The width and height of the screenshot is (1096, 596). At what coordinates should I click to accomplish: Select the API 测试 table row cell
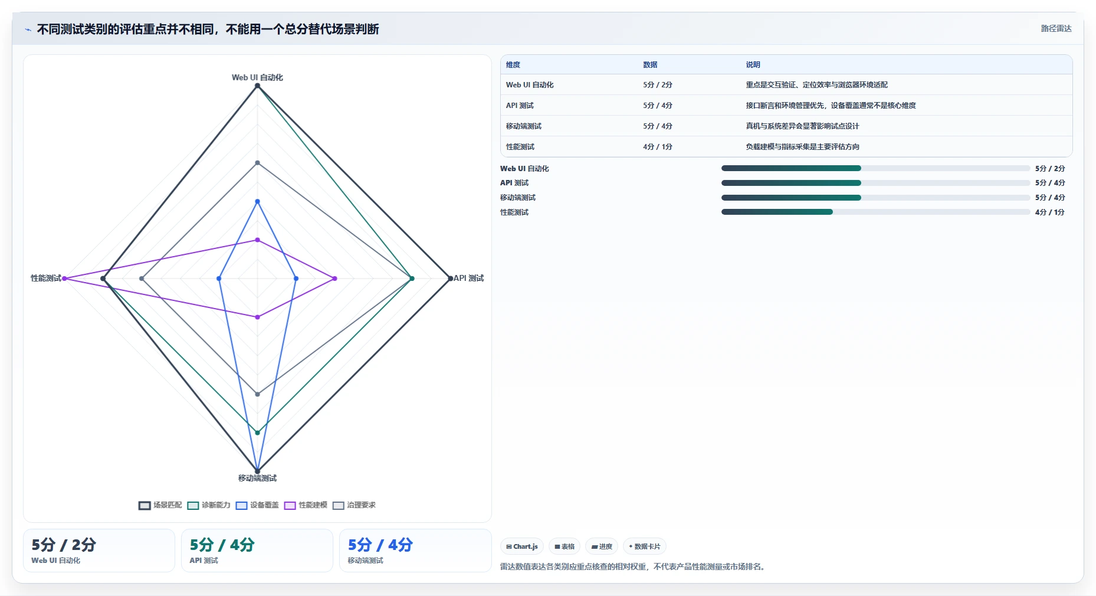point(520,106)
